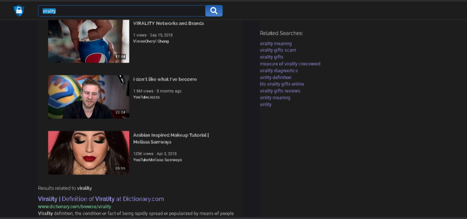Click the 'YouTubeJazza' channel text
This screenshot has width=467, height=219.
pyautogui.click(x=146, y=97)
